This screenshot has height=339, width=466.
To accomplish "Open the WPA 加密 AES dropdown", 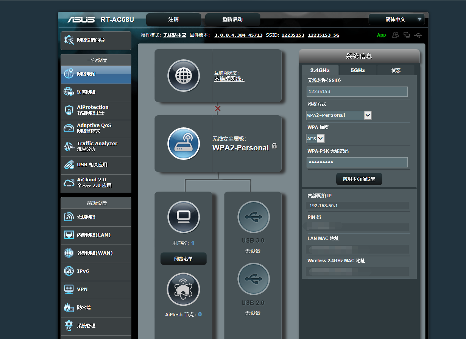I will pyautogui.click(x=315, y=138).
